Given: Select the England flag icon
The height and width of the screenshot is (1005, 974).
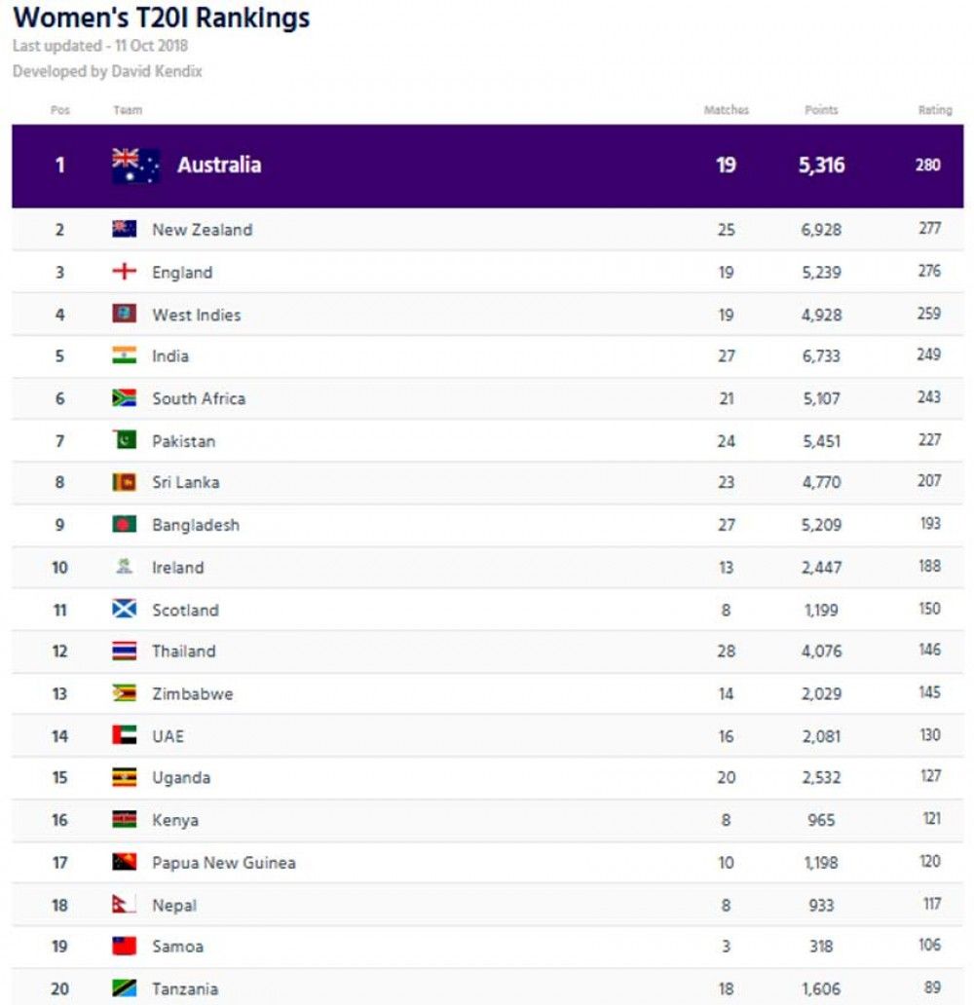Looking at the screenshot, I should tap(124, 272).
